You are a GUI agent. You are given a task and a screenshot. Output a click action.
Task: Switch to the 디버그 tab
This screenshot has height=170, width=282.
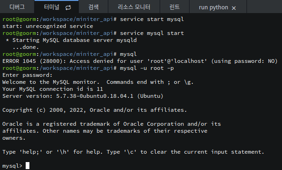[x=17, y=7]
